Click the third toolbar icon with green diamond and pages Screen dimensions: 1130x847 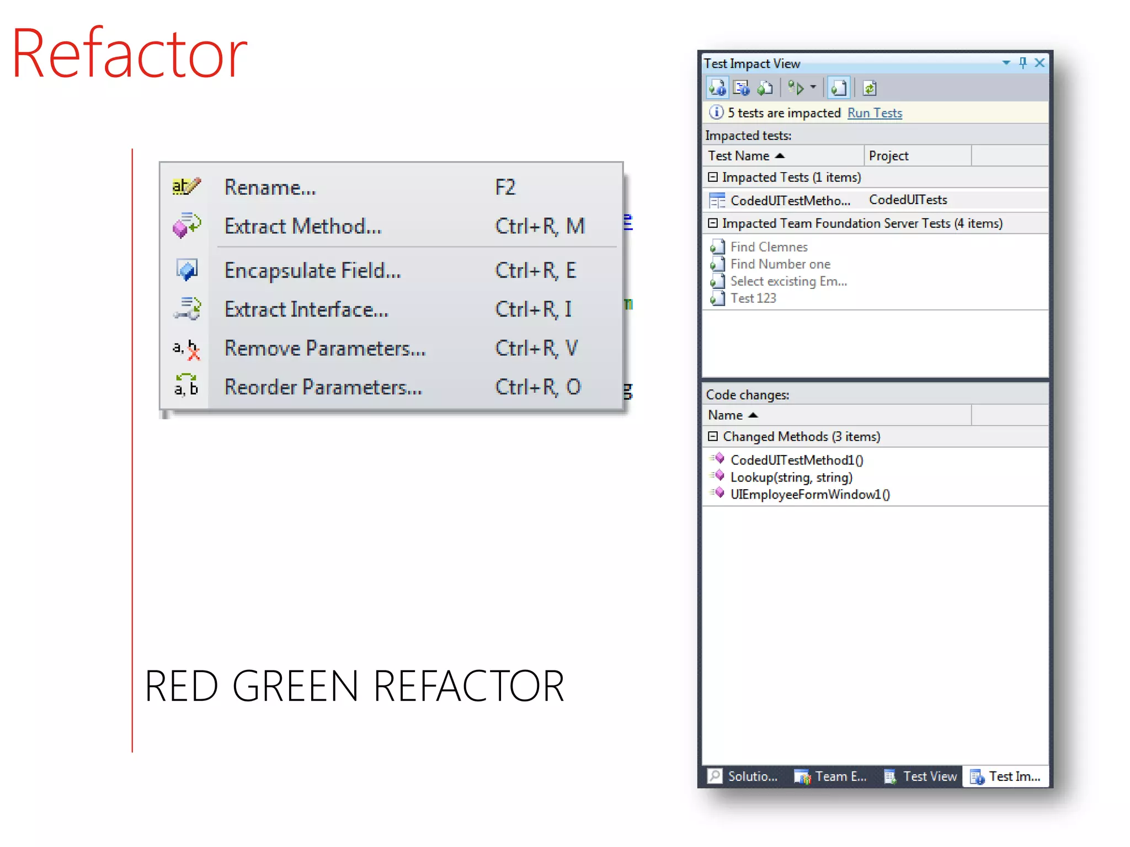765,88
